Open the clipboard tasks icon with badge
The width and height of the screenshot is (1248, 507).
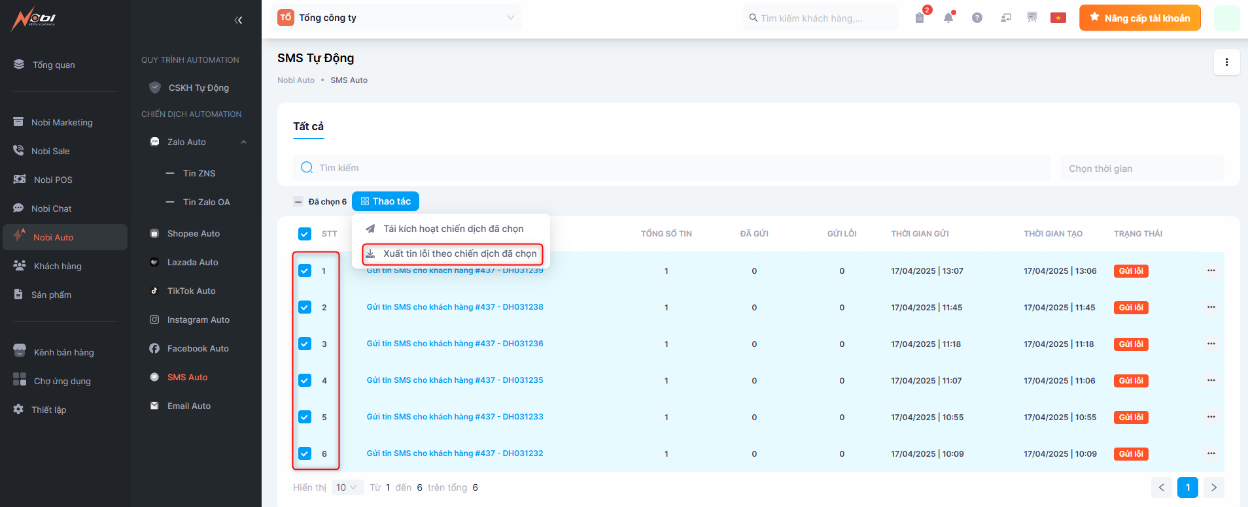920,18
